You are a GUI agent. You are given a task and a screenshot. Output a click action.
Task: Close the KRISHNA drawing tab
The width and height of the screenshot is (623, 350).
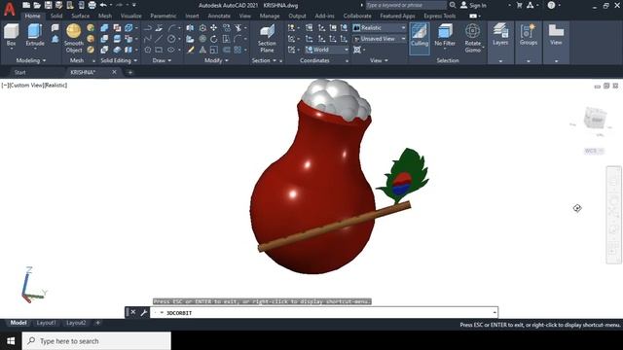pyautogui.click(x=115, y=72)
